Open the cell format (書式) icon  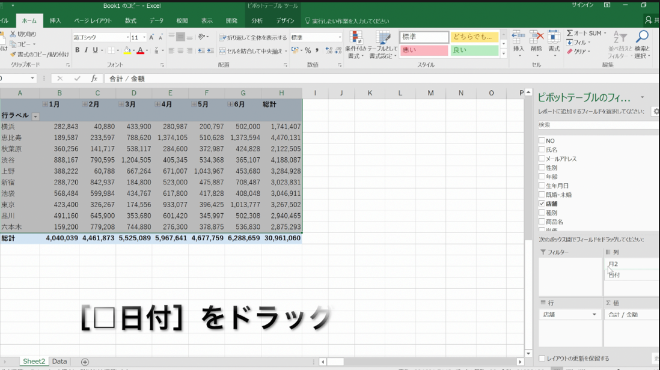point(554,44)
